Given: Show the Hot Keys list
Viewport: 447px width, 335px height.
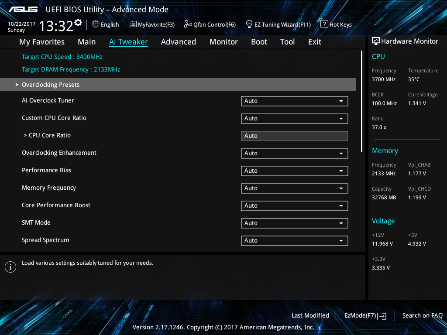Looking at the screenshot, I should [x=336, y=24].
